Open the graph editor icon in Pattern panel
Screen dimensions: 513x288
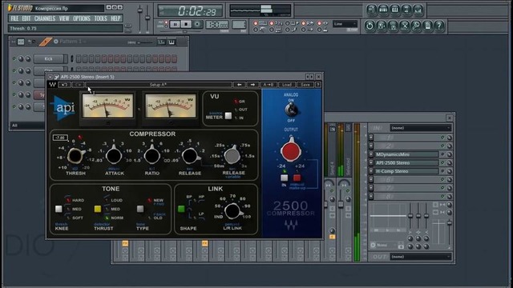[x=161, y=42]
